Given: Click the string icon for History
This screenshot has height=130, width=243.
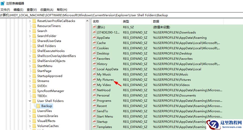Looking at the screenshot, I should coord(94,64).
